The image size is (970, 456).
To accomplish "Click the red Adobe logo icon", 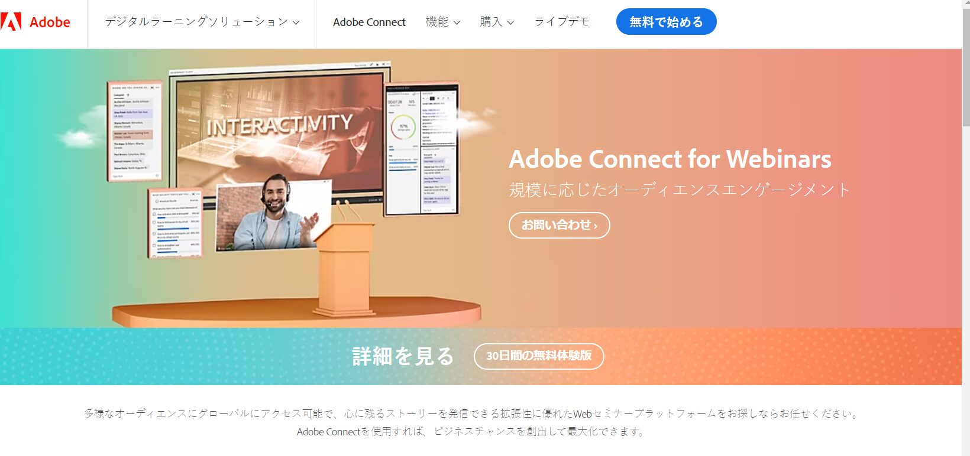I will [11, 22].
